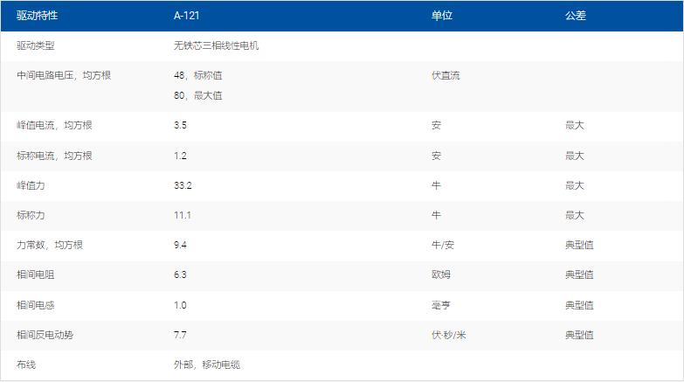Click the 欧姆 unit for 相间电阻
Image resolution: width=684 pixels, height=382 pixels.
pos(441,274)
